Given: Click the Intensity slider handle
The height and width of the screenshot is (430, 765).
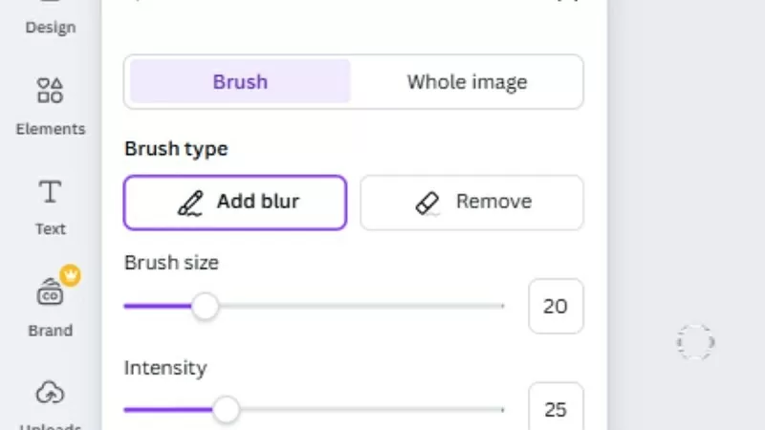Looking at the screenshot, I should 226,410.
